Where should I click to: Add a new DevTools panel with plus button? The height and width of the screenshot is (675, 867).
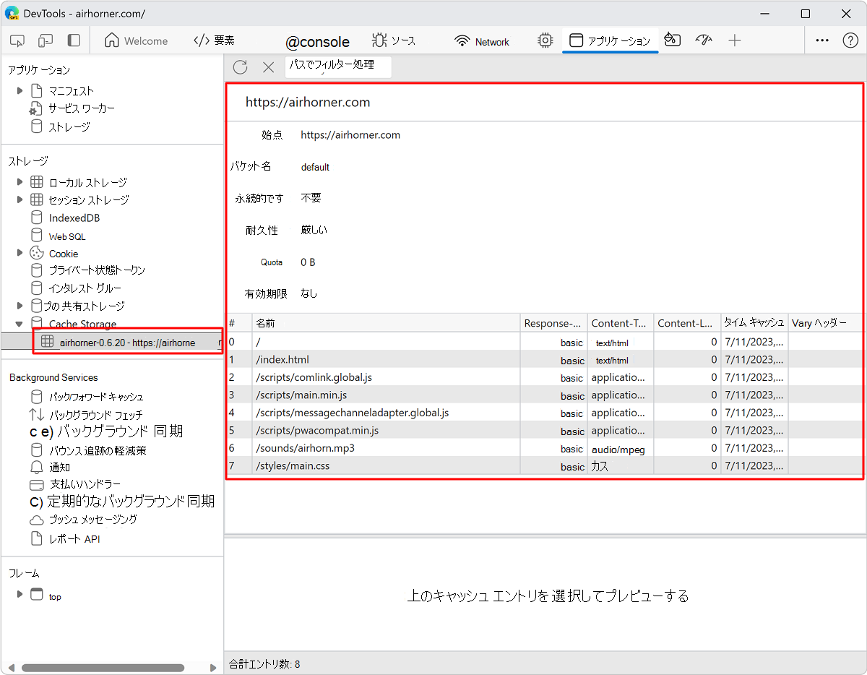734,40
